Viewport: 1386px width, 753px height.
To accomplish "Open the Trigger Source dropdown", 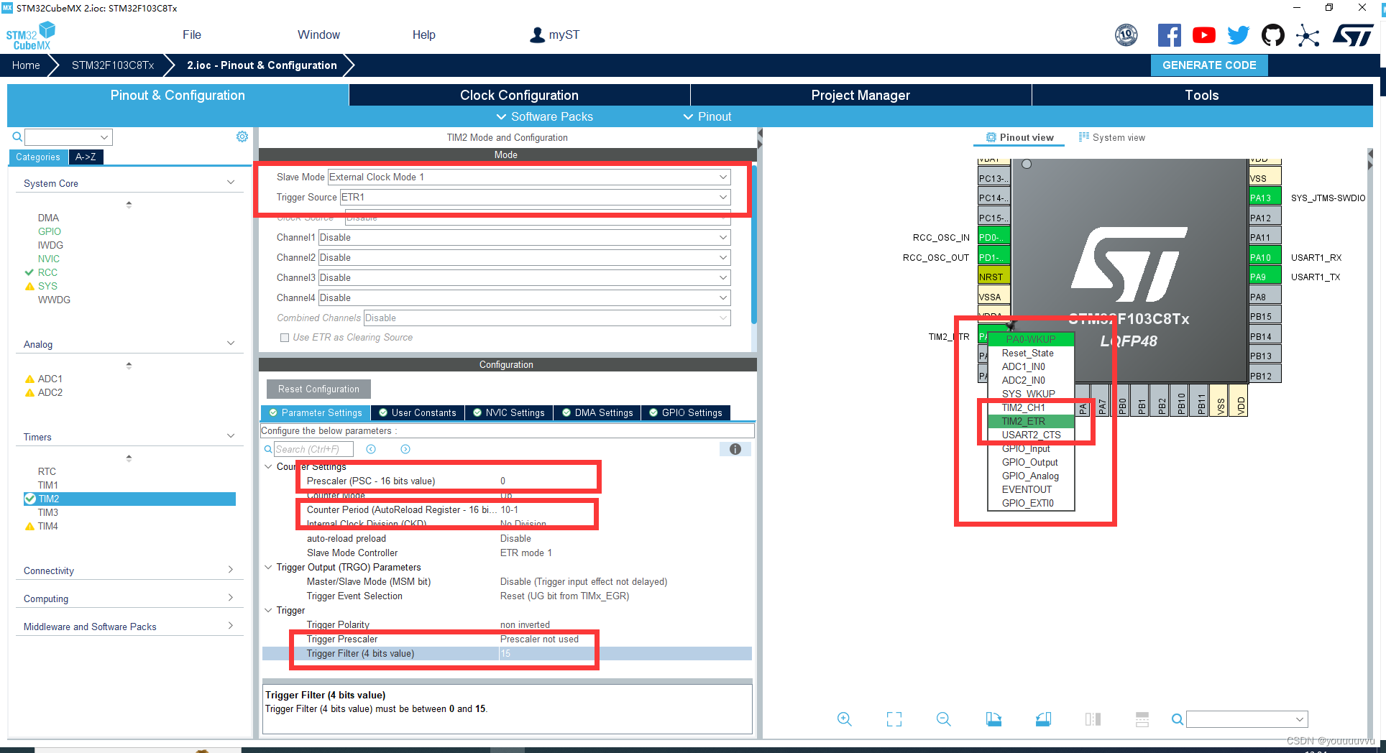I will pyautogui.click(x=535, y=197).
